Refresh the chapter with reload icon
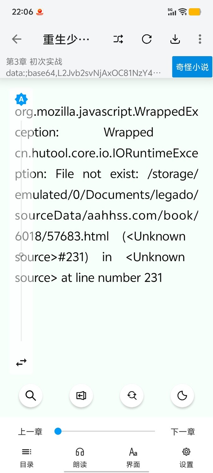The image size is (213, 473). [147, 39]
